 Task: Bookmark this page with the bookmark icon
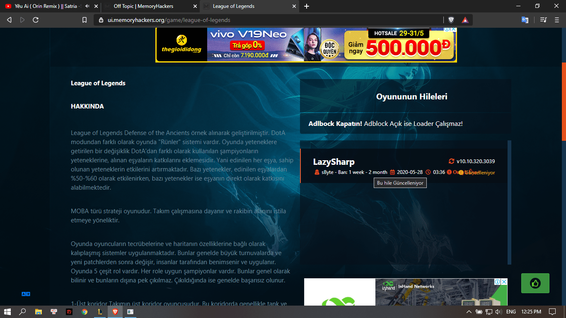click(x=85, y=20)
